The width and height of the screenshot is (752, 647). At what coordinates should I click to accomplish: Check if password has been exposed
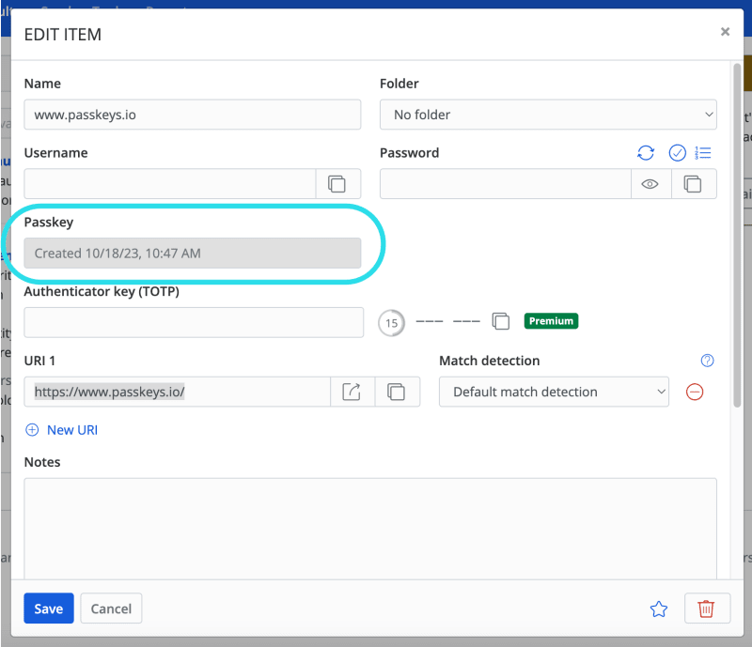(677, 152)
